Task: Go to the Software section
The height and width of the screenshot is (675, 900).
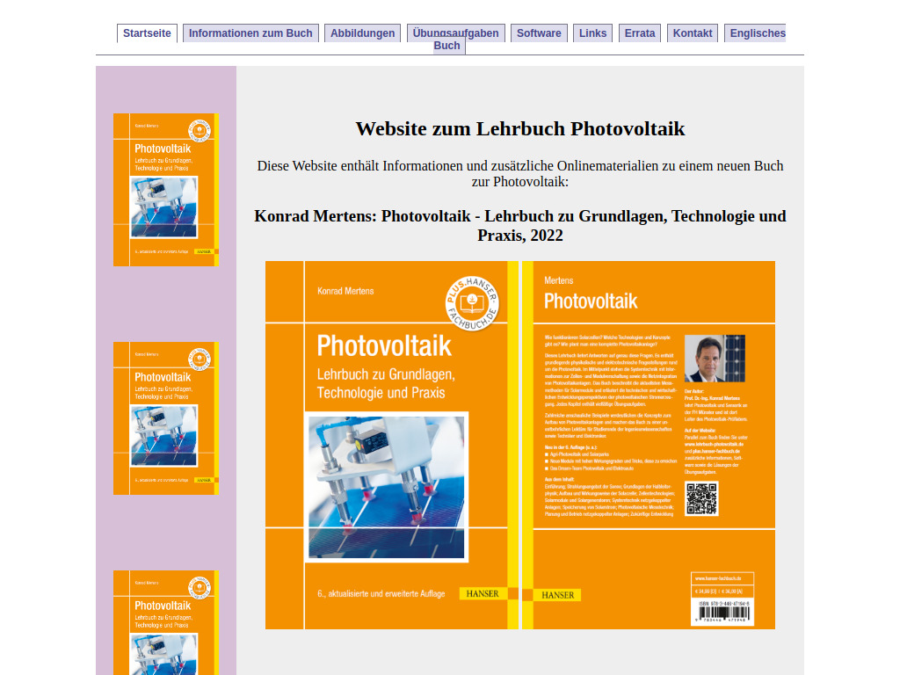Action: [x=539, y=33]
